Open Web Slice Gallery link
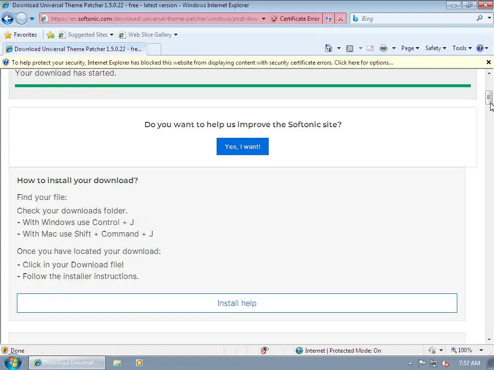 (x=148, y=35)
